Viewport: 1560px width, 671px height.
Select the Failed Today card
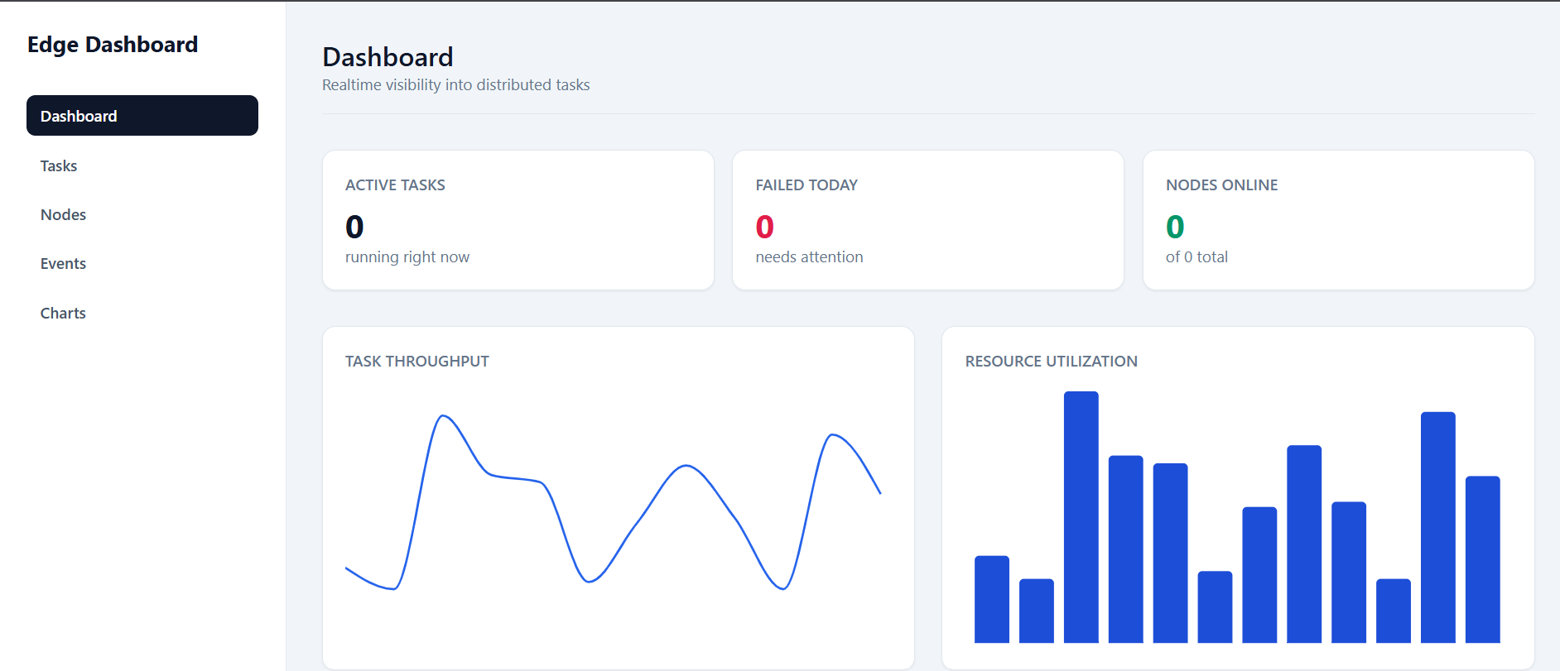928,220
